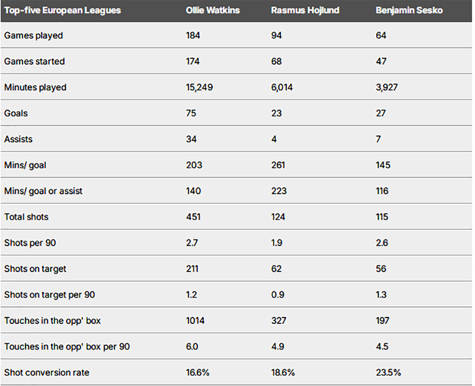This screenshot has width=475, height=386.
Task: Click the Ollie Watkins column header
Action: point(213,10)
